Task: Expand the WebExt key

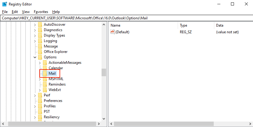Action: click(40, 90)
